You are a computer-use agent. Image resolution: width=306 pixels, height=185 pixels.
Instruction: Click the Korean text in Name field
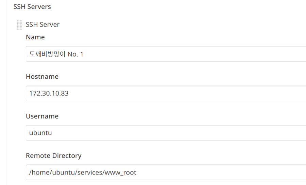pyautogui.click(x=48, y=54)
